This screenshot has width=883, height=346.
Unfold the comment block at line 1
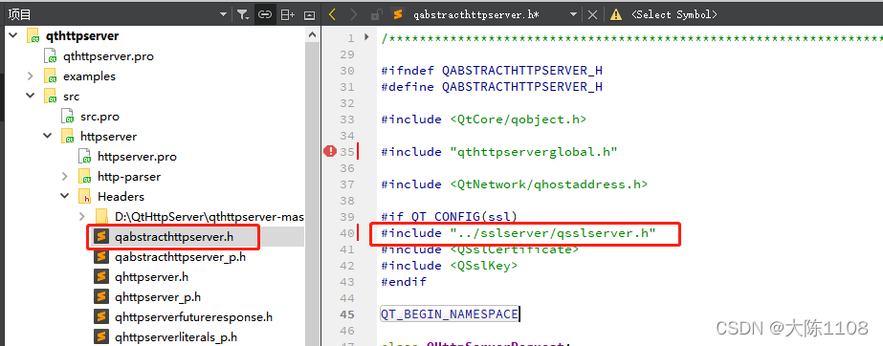pyautogui.click(x=366, y=37)
